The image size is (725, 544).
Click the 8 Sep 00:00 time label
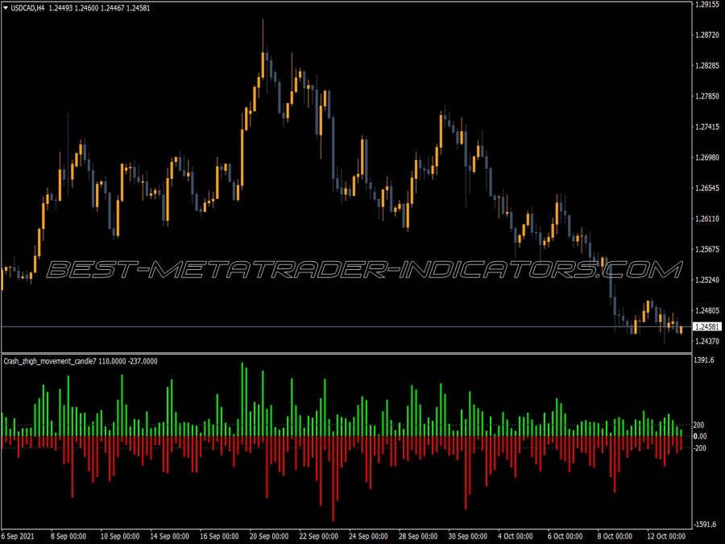pyautogui.click(x=68, y=536)
